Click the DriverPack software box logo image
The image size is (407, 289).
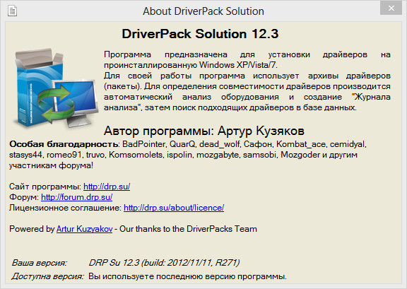pyautogui.click(x=55, y=88)
